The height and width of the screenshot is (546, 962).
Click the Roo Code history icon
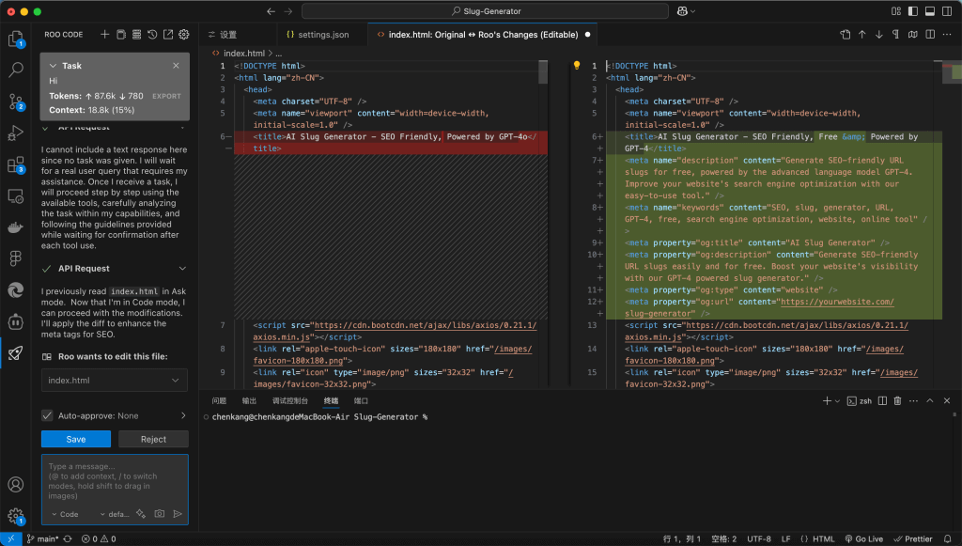coord(152,35)
